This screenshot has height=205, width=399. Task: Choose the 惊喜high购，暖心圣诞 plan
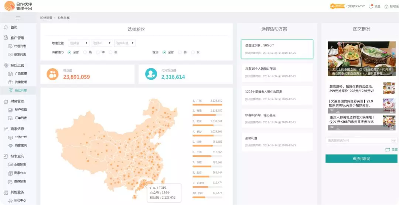pyautogui.click(x=277, y=119)
